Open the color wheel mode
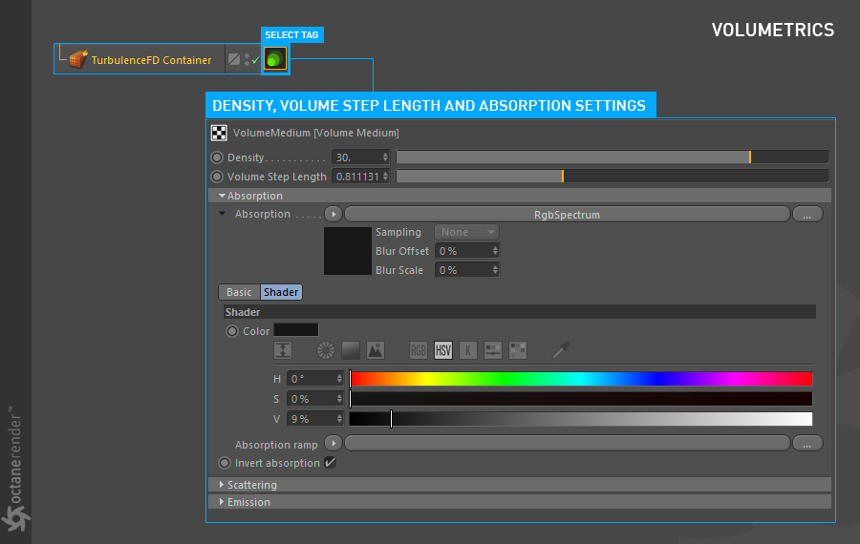The width and height of the screenshot is (860, 544). pyautogui.click(x=325, y=350)
